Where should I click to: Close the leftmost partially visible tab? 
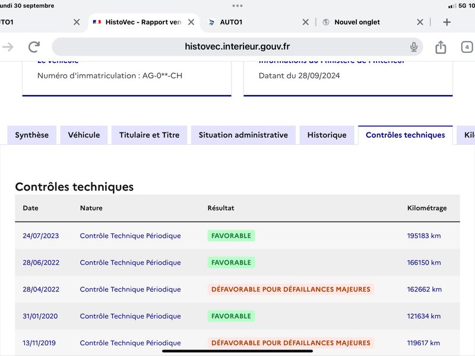77,22
